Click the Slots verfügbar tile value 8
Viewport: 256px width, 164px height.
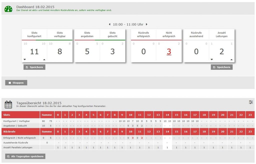tap(60, 52)
